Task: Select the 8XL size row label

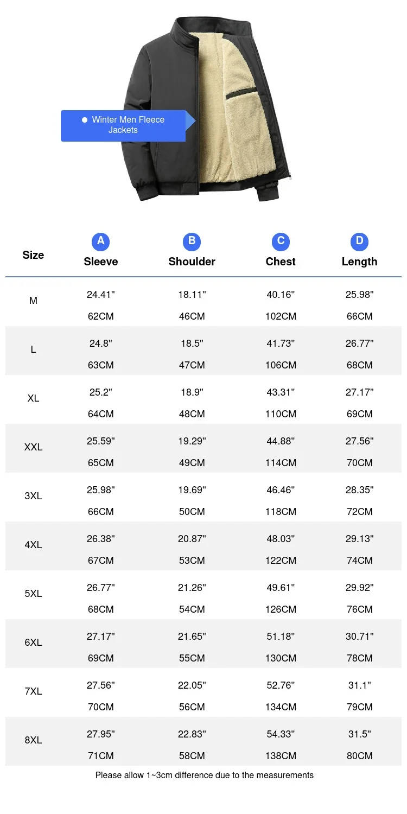Action: [33, 740]
